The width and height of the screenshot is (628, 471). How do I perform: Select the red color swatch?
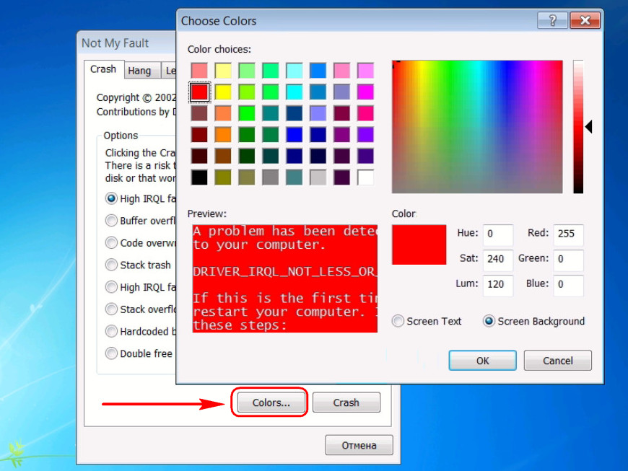click(199, 92)
